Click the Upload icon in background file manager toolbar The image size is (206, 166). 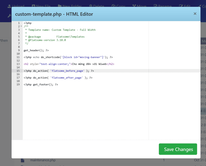pyautogui.click(x=9, y=6)
